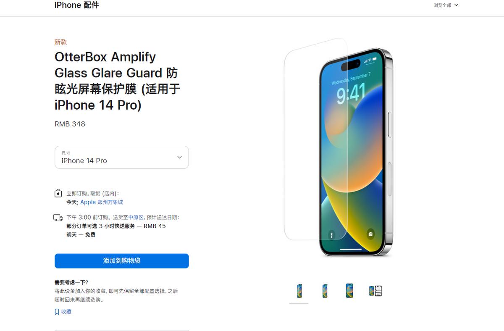The height and width of the screenshot is (331, 504).
Task: Click the RMB 348 price text
Action: [x=70, y=124]
